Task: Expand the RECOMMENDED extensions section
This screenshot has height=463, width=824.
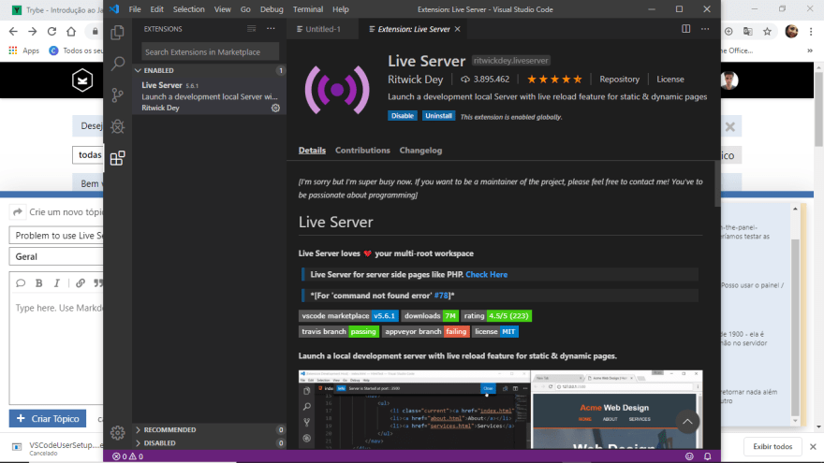Action: 210,429
